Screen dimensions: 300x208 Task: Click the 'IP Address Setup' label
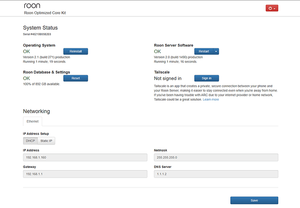36,134
